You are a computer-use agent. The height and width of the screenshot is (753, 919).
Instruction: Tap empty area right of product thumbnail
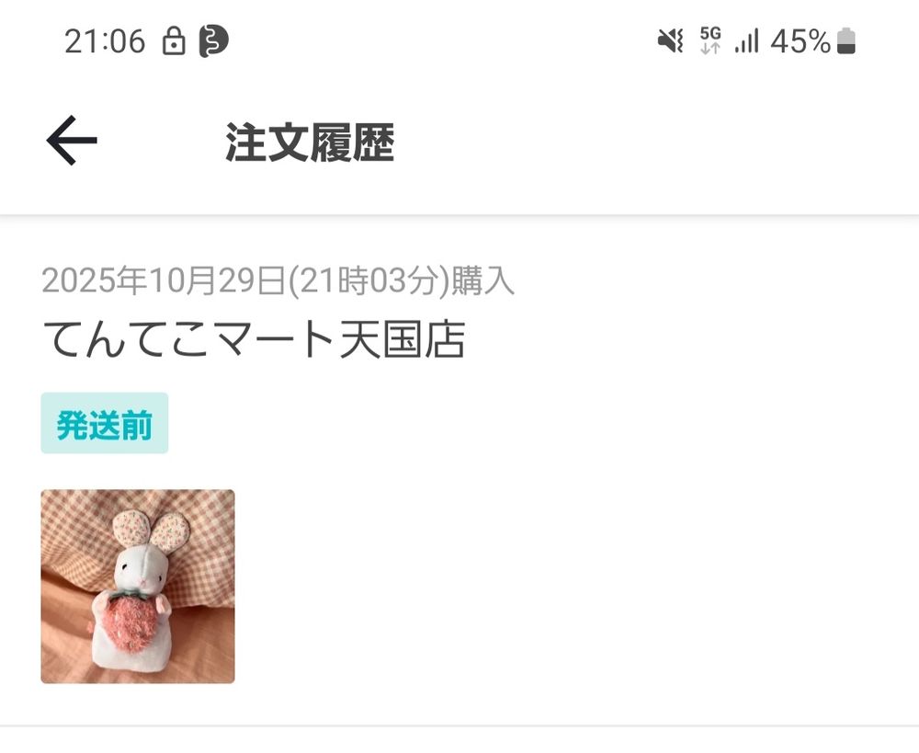[x=574, y=587]
